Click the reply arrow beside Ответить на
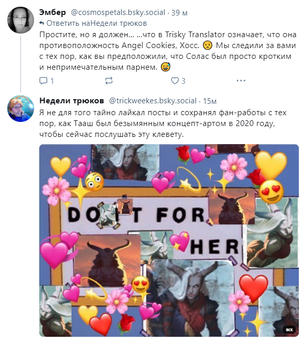The width and height of the screenshot is (304, 343). 42,23
